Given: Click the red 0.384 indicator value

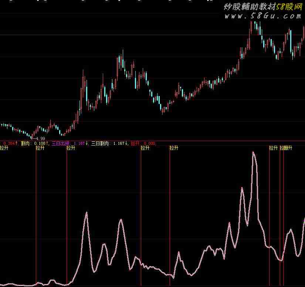Looking at the screenshot, I should pyautogui.click(x=9, y=143).
